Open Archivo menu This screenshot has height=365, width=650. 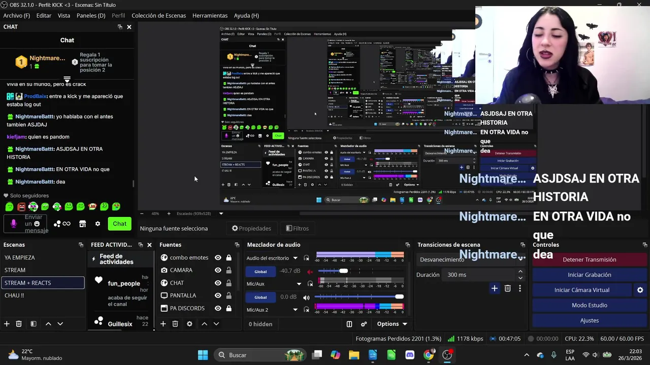pos(17,16)
